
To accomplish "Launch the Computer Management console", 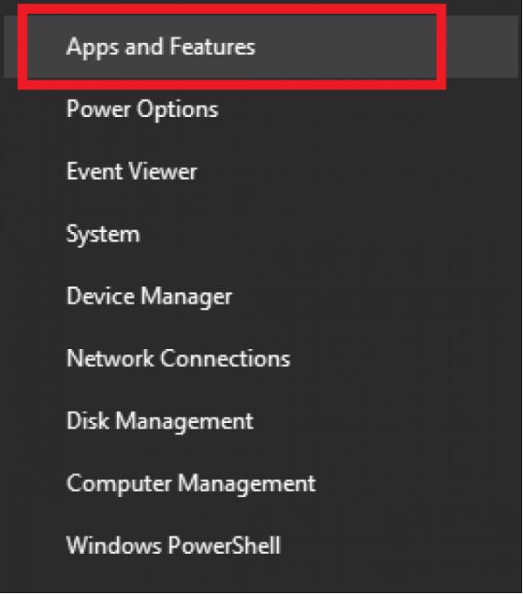I will tap(191, 482).
